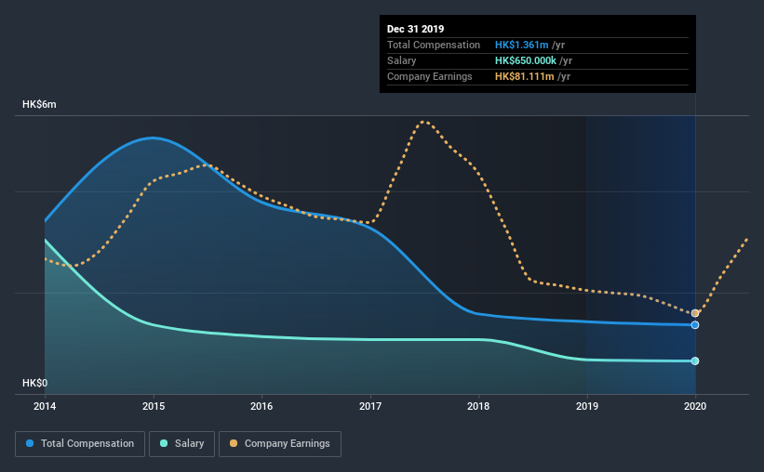Select the 2018 x-axis label
764x472 pixels.
(478, 406)
